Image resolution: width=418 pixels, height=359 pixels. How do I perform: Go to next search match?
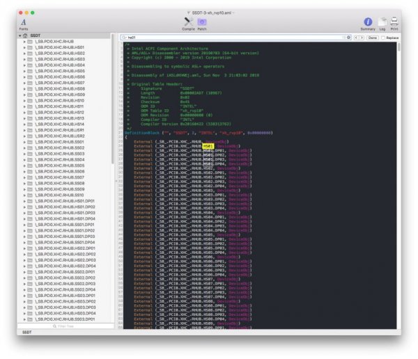tap(363, 37)
